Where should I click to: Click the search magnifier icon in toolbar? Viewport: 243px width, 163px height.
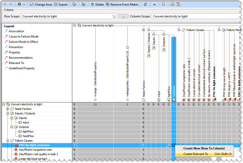[163, 4]
